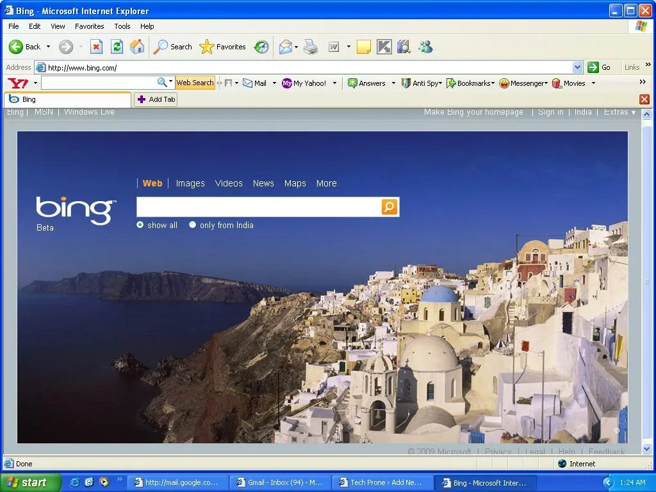Open My Yahoo! toolbar button
Image resolution: width=656 pixels, height=492 pixels.
pos(304,83)
